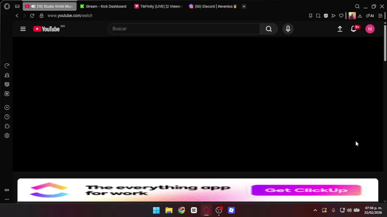The height and width of the screenshot is (217, 387).
Task: Switch to the Stream - Kick Dashboard tab
Action: point(103,6)
